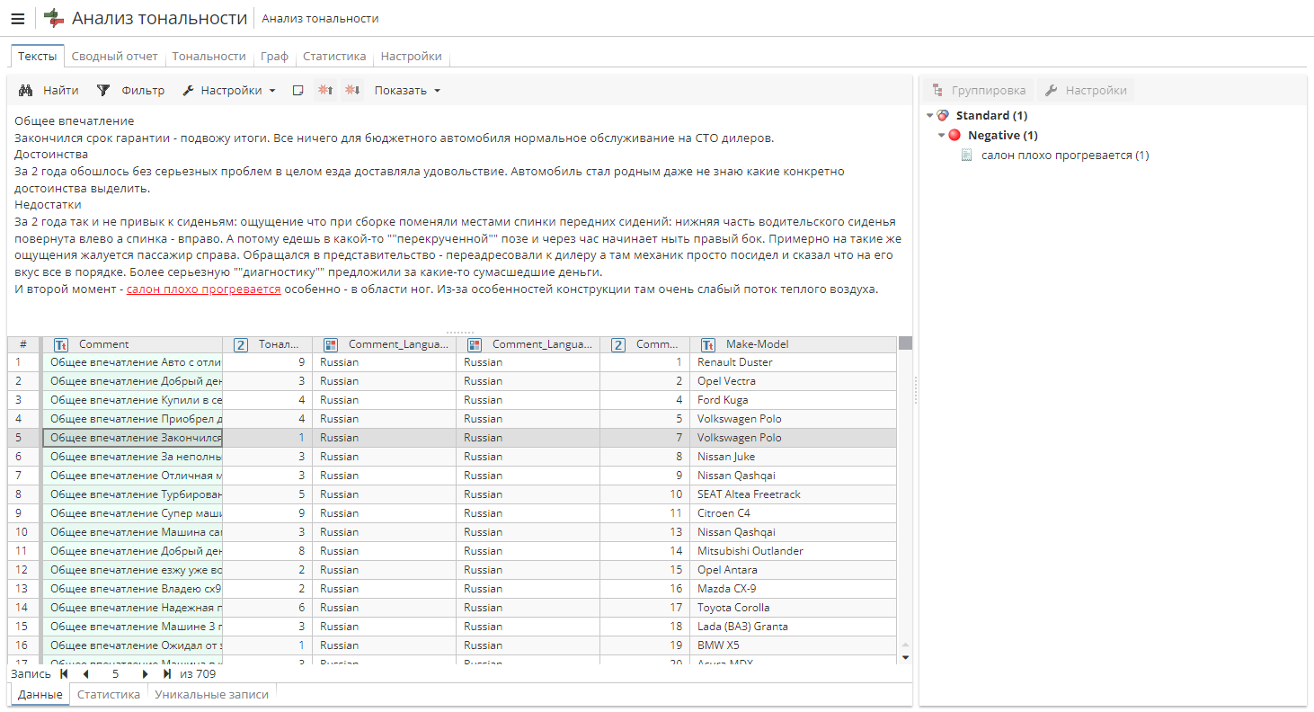Jump to next highlighted fragment (star down)
This screenshot has width=1314, height=712.
click(x=352, y=91)
